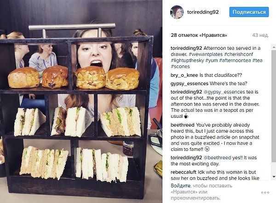Open the gypsy_essences commenter profile

tap(190, 83)
